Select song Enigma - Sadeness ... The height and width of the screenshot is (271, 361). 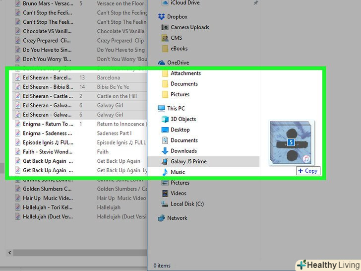point(47,134)
